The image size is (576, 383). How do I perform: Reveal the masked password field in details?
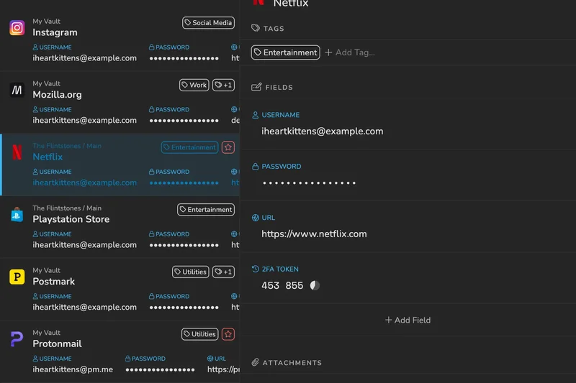tap(309, 183)
